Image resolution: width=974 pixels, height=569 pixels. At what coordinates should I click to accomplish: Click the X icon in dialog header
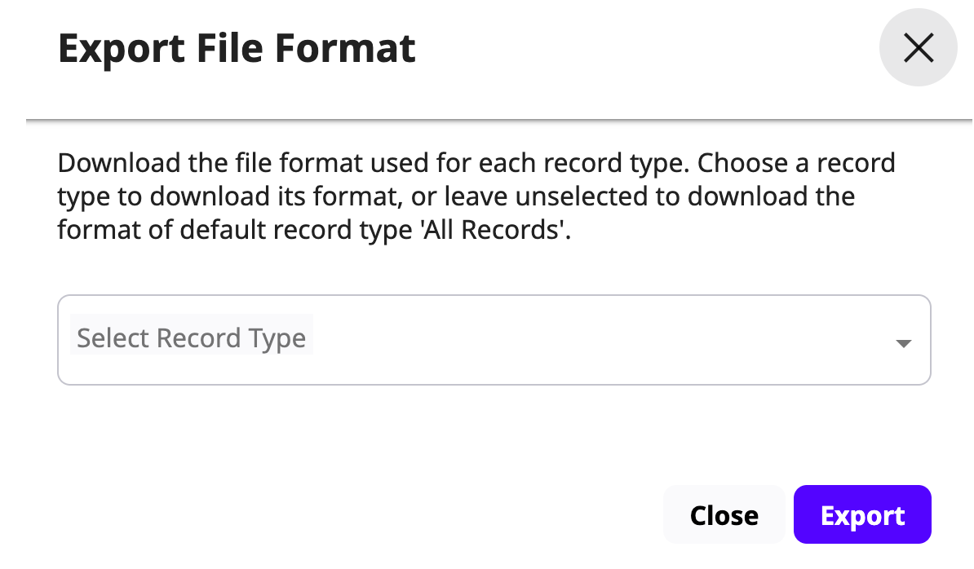point(918,49)
